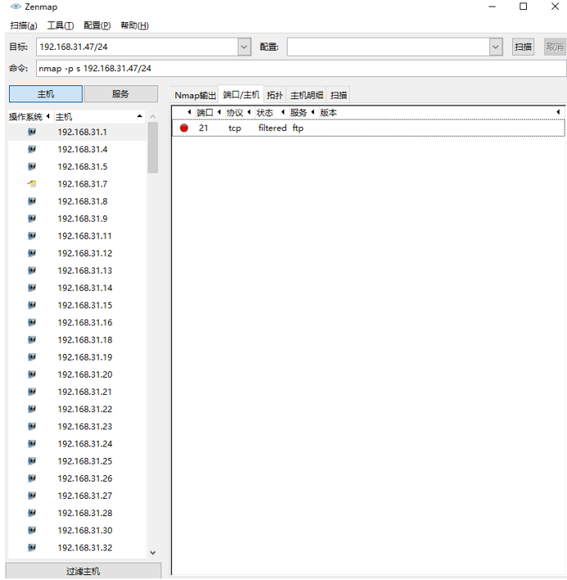The image size is (567, 580).
Task: Open the 工具(T) menu
Action: pos(61,25)
